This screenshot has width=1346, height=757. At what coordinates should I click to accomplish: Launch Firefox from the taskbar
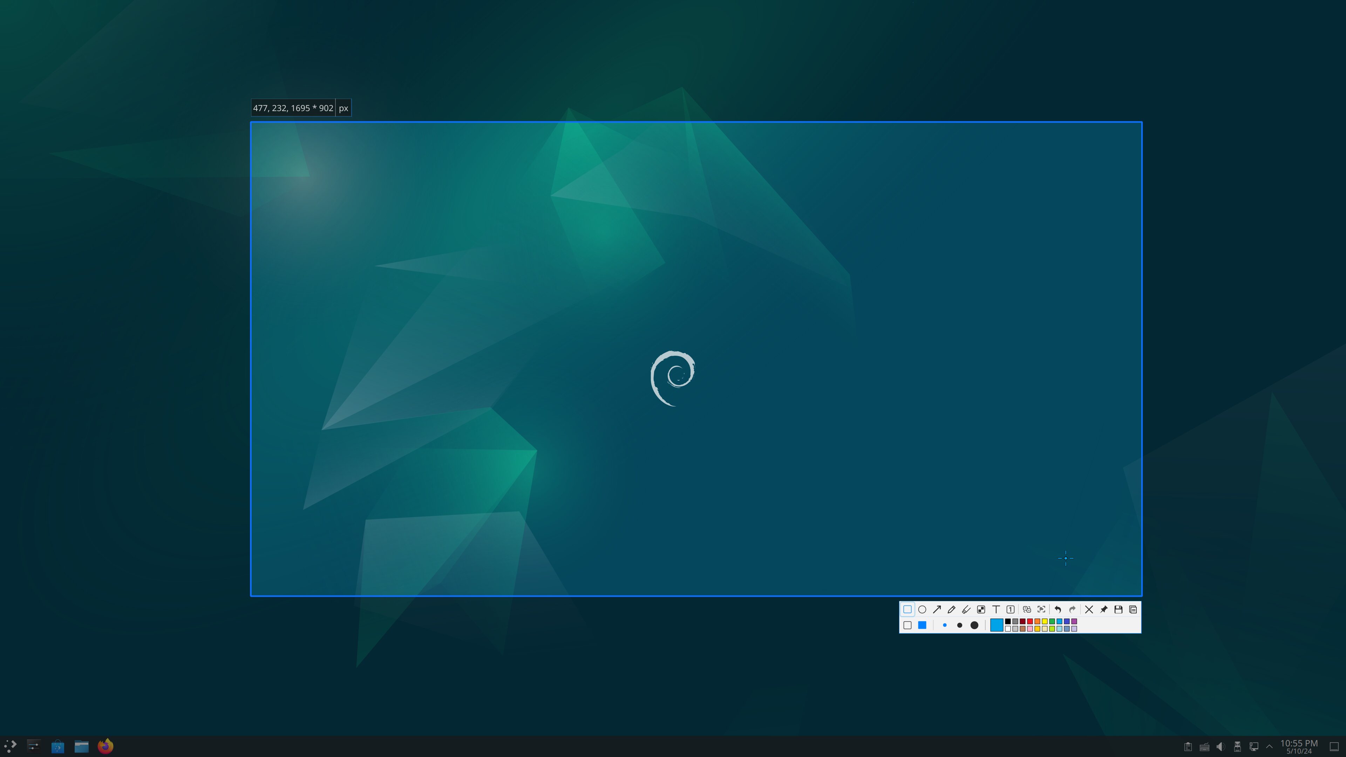(106, 746)
